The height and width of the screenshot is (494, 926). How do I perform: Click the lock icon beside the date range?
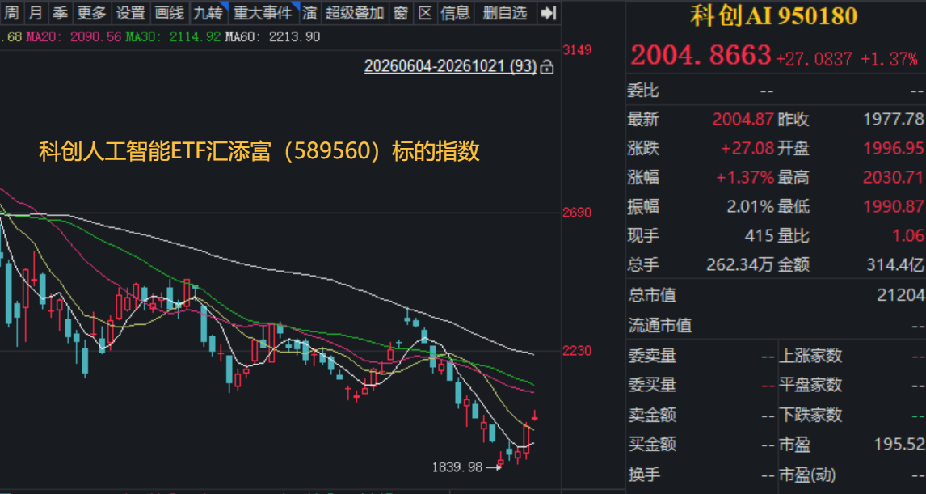548,67
